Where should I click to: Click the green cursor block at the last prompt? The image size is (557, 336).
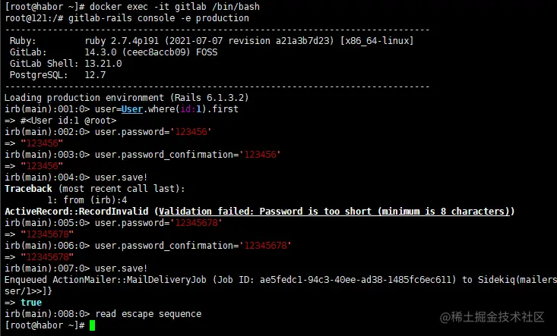coord(92,325)
